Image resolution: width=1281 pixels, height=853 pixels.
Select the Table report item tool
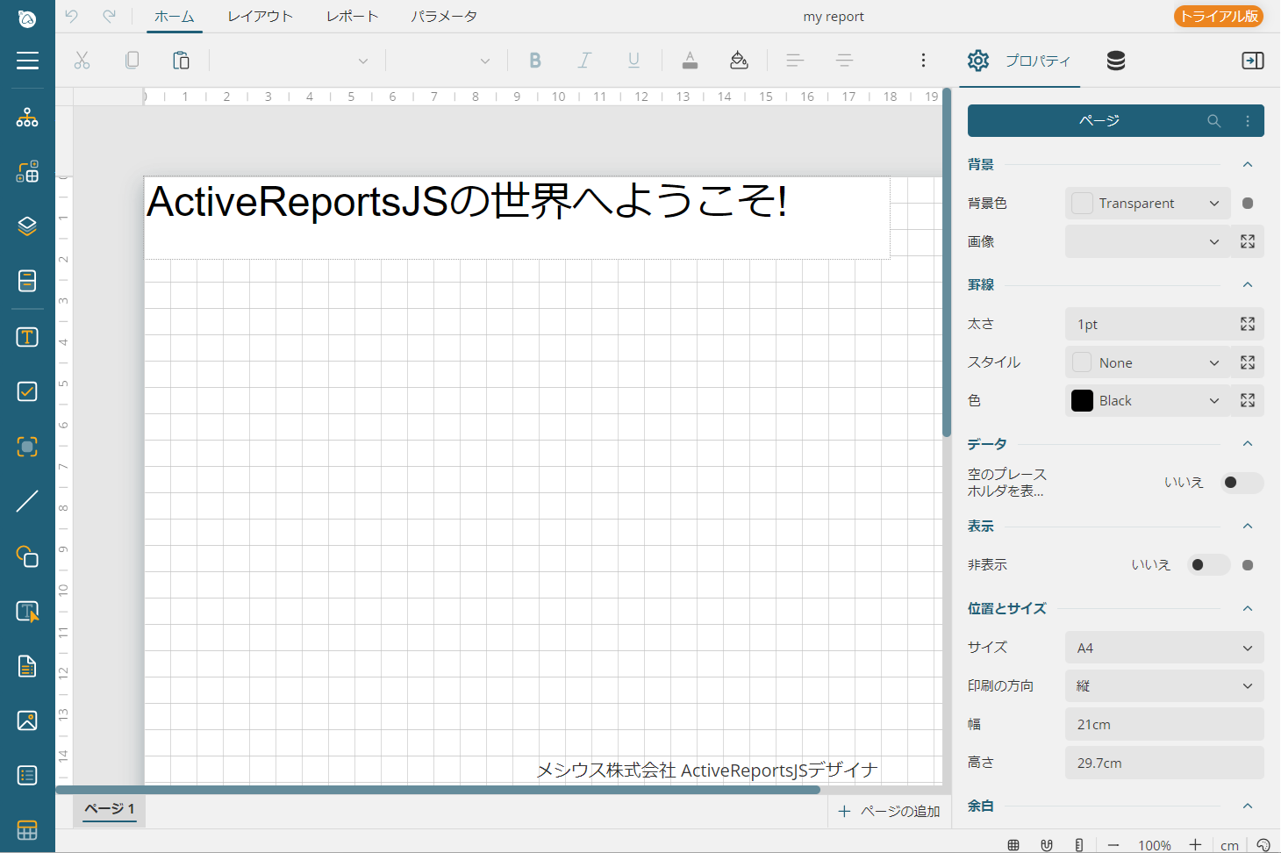tap(27, 829)
